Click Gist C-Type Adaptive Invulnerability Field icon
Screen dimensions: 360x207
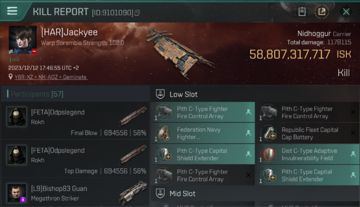tap(268, 154)
